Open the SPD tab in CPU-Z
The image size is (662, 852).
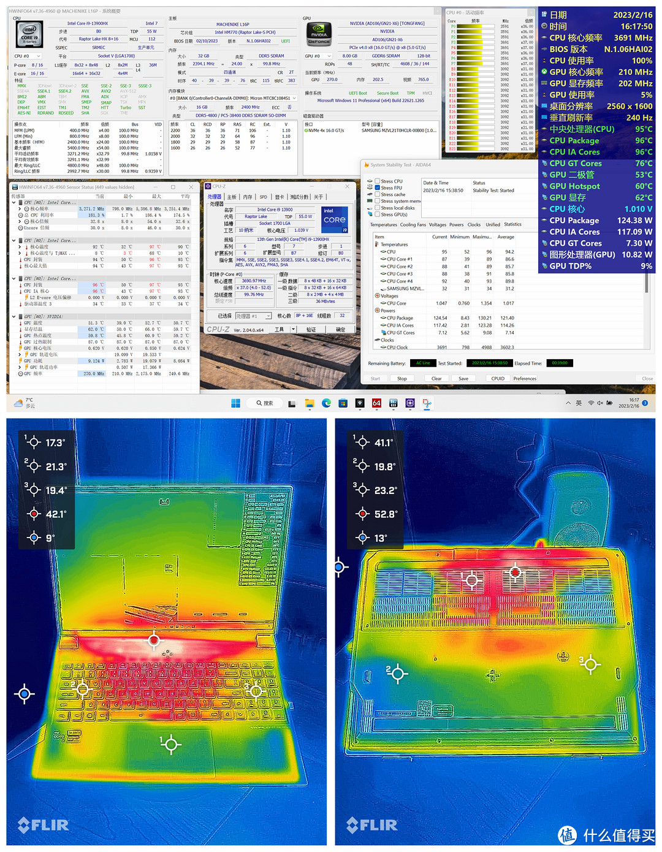pos(264,197)
